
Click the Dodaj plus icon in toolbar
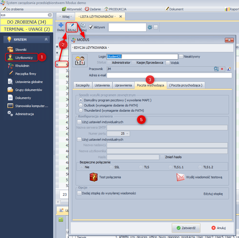click(61, 26)
